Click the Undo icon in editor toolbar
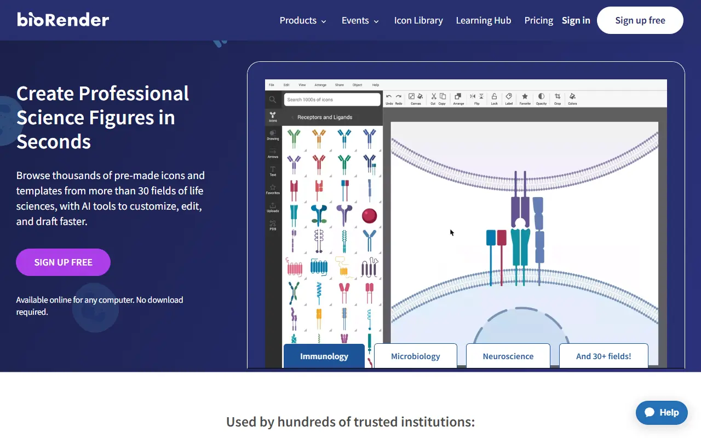This screenshot has width=701, height=438. coord(389,97)
